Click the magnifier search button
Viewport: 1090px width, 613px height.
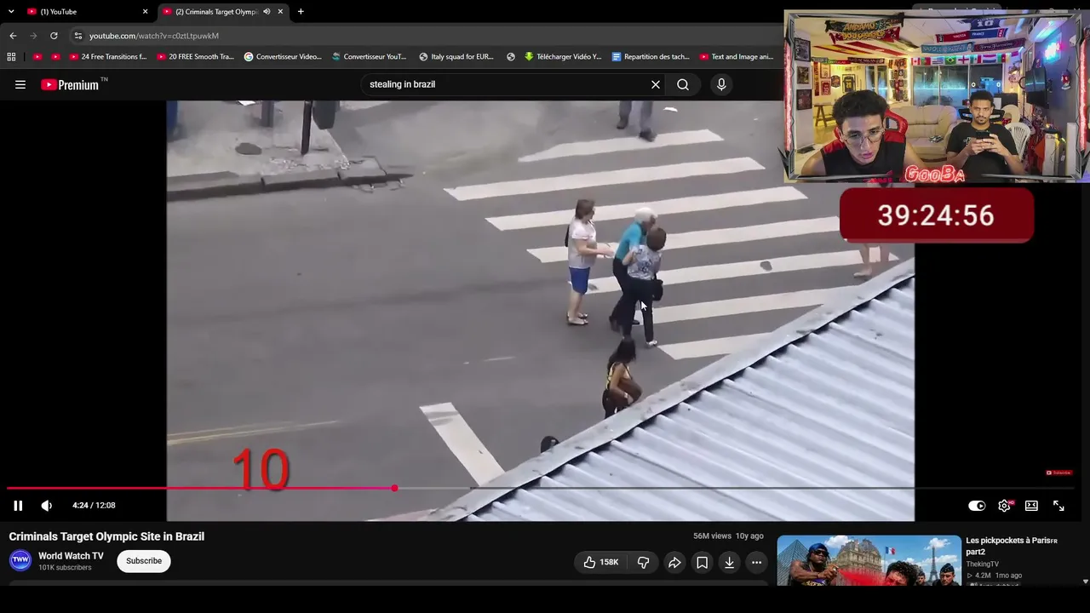[683, 84]
